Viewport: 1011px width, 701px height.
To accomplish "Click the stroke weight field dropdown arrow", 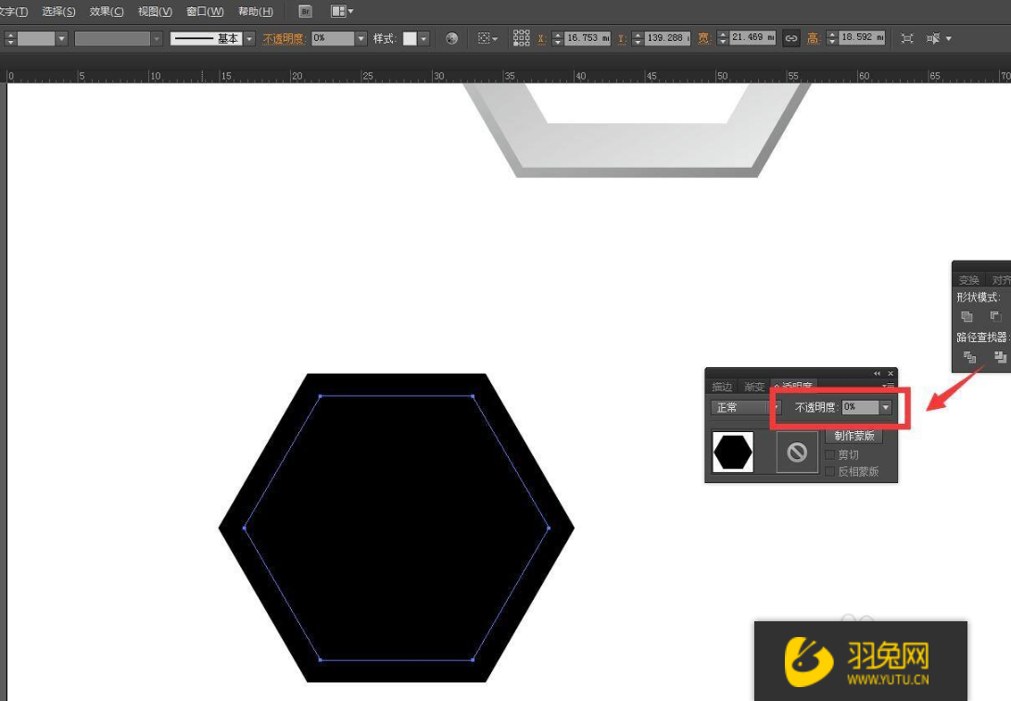I will tap(62, 39).
